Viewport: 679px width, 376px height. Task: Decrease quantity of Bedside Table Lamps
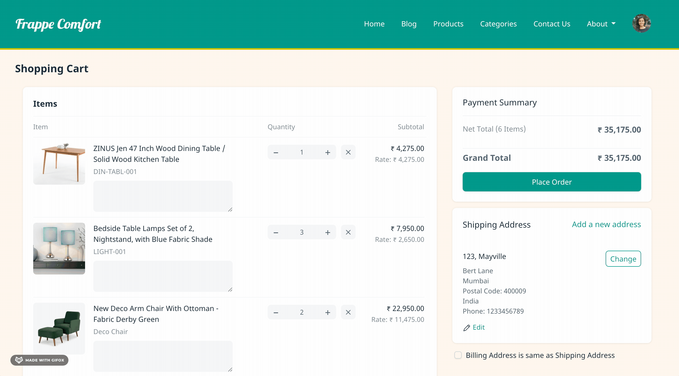click(276, 232)
